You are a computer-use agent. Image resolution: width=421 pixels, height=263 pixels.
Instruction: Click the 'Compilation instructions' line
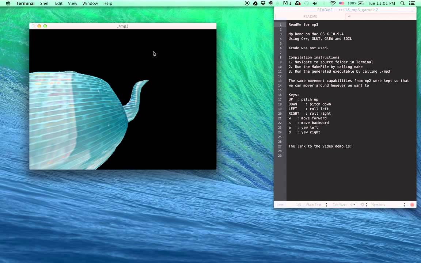[x=314, y=57]
